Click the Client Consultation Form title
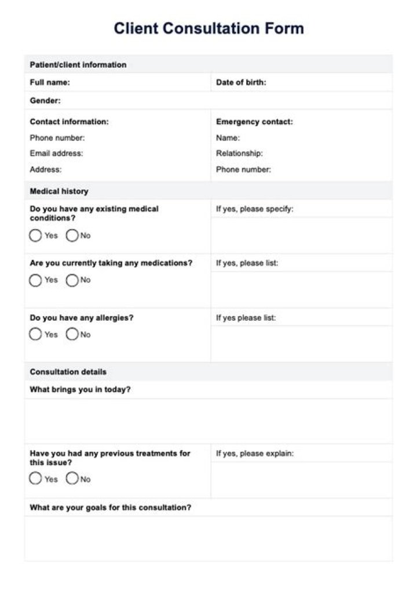 coord(209,28)
